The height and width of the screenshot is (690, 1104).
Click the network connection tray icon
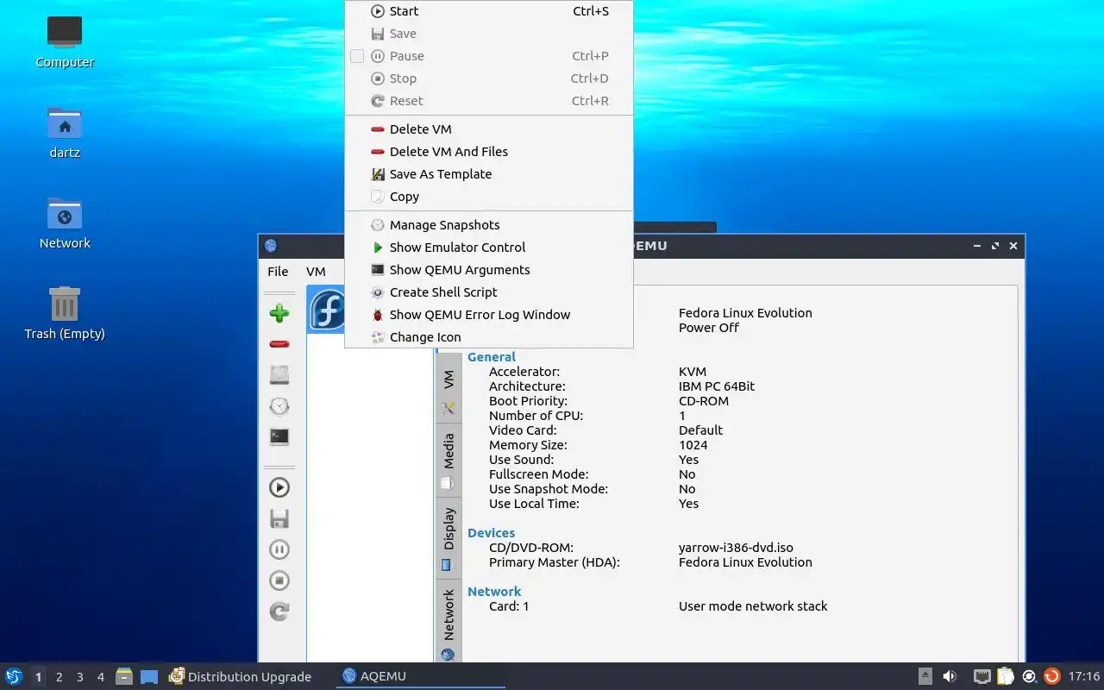click(x=982, y=676)
